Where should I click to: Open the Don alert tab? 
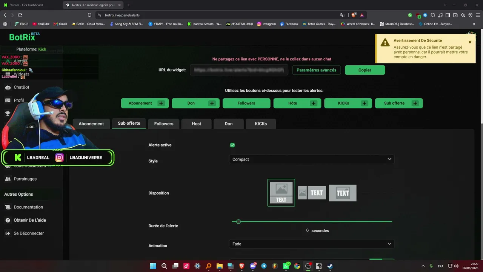tap(229, 124)
